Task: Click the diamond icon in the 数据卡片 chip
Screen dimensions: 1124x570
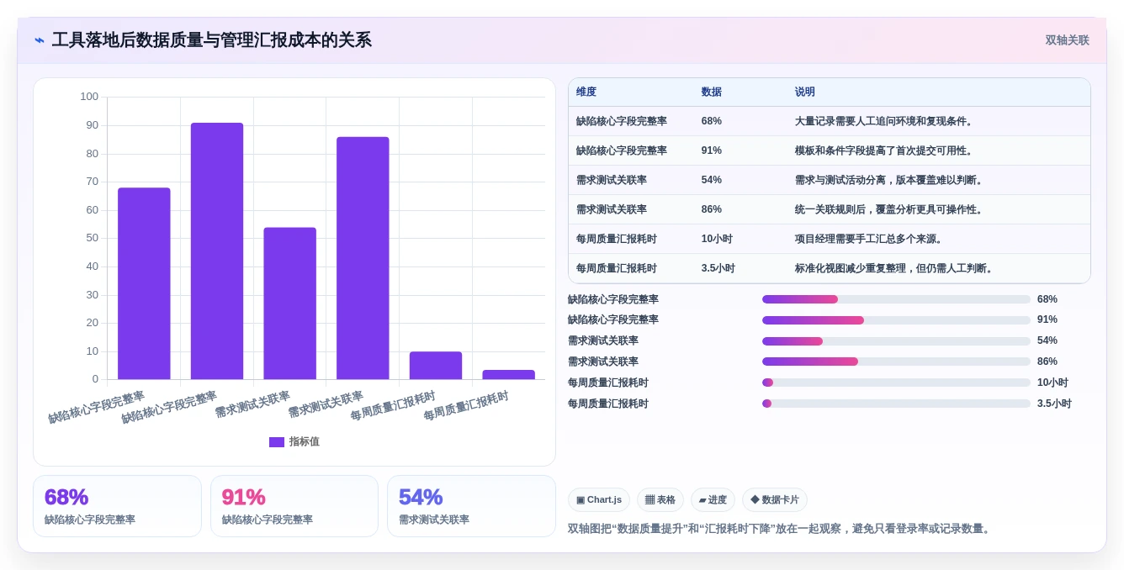Action: point(755,499)
